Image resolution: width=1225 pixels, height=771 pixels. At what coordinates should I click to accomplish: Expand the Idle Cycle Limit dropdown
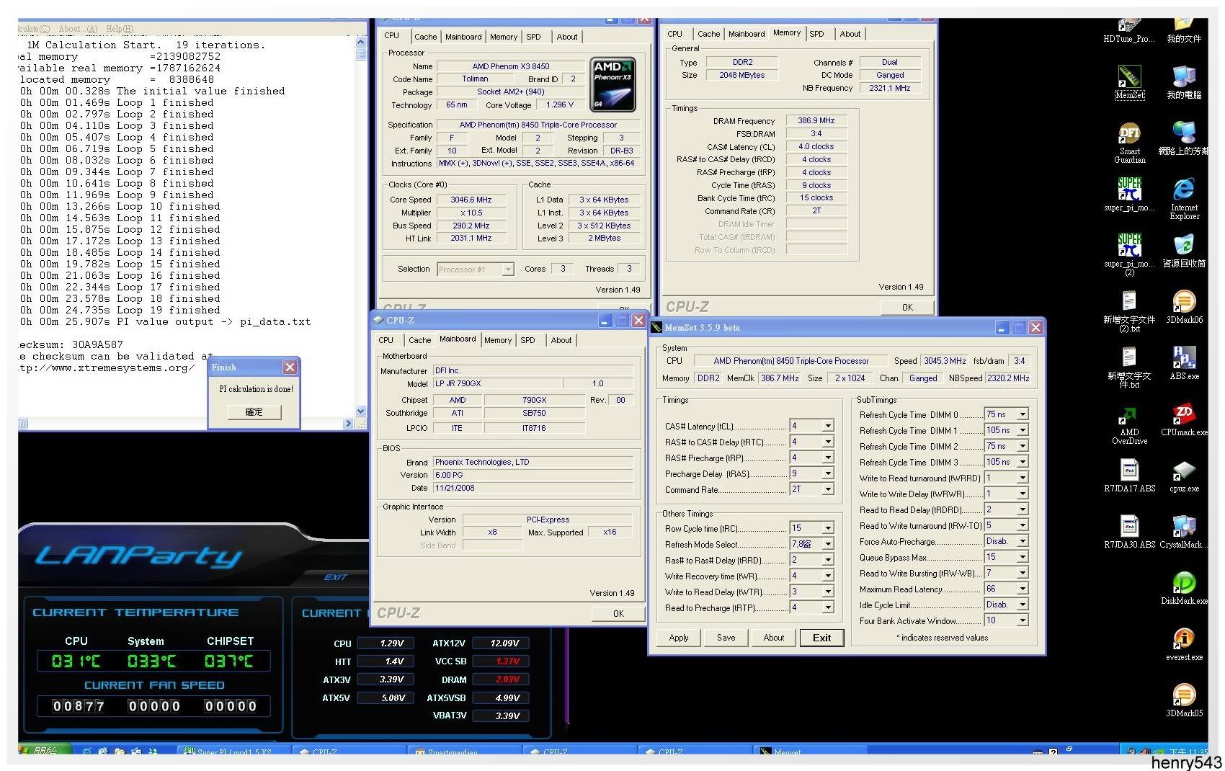pyautogui.click(x=1023, y=605)
